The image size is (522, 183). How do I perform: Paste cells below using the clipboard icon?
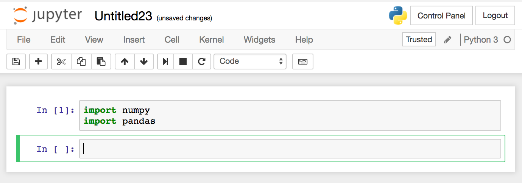click(x=101, y=62)
